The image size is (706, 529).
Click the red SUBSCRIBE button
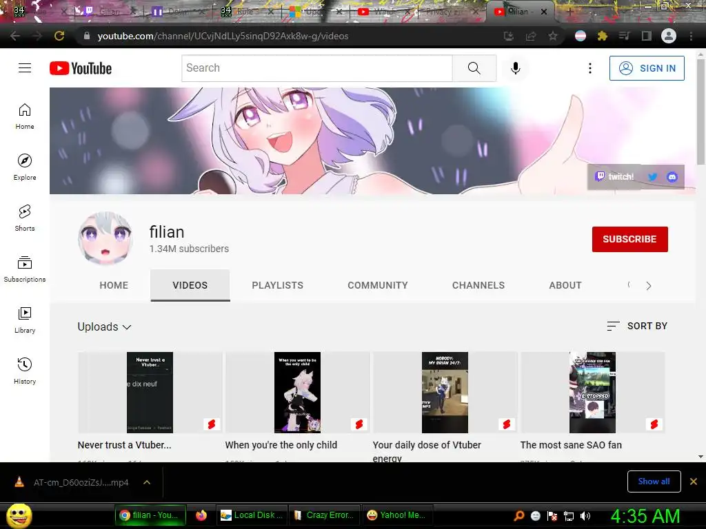(x=630, y=239)
